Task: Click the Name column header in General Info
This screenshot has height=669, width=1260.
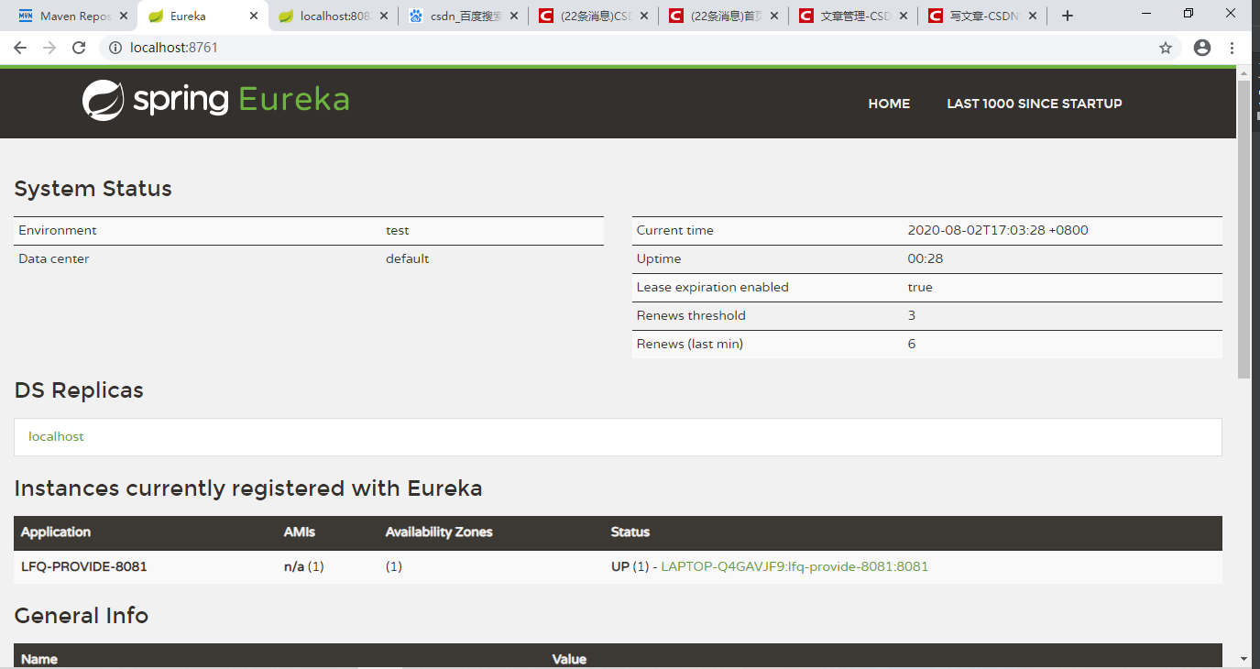Action: coord(39,659)
